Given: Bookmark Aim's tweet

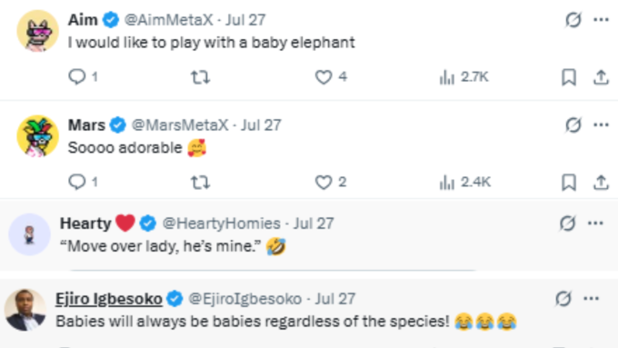Looking at the screenshot, I should pyautogui.click(x=569, y=77).
